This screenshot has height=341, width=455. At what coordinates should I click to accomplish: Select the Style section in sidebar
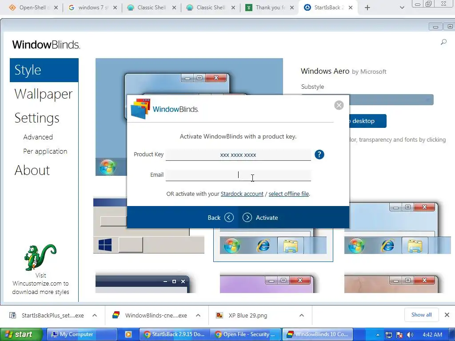[44, 70]
